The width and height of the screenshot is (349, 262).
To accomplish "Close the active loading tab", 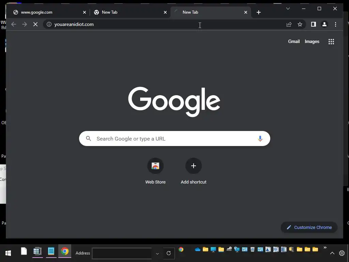I will 245,12.
